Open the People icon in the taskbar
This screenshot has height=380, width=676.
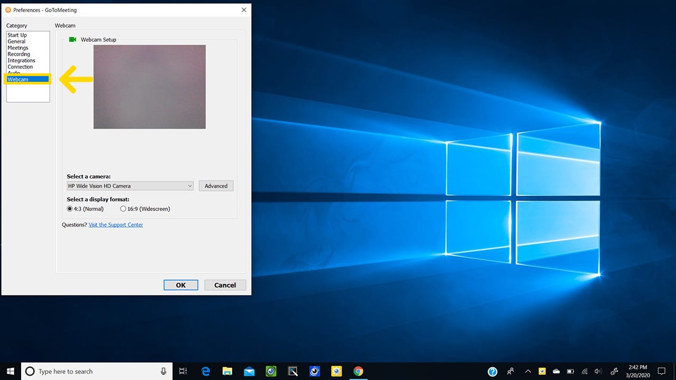[x=511, y=372]
